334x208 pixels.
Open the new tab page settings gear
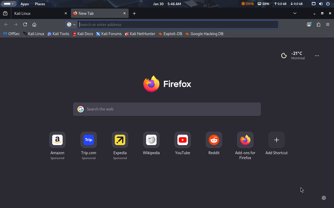pyautogui.click(x=324, y=198)
